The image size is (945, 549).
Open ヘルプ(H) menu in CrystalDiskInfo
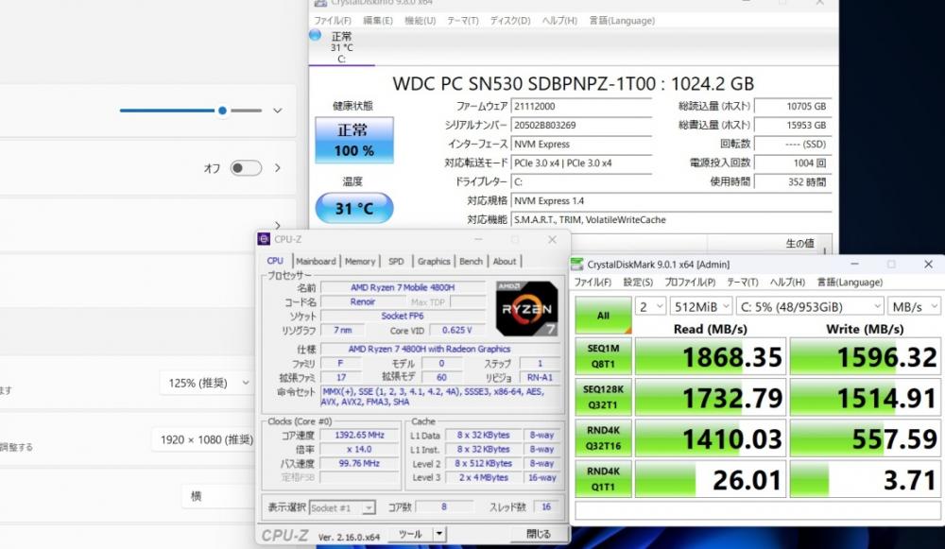559,21
